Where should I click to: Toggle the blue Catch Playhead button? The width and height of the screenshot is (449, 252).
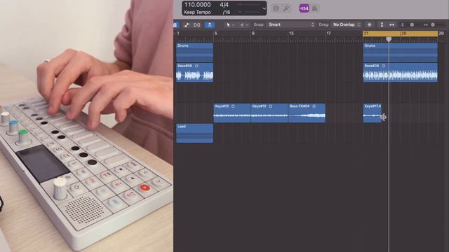click(210, 25)
